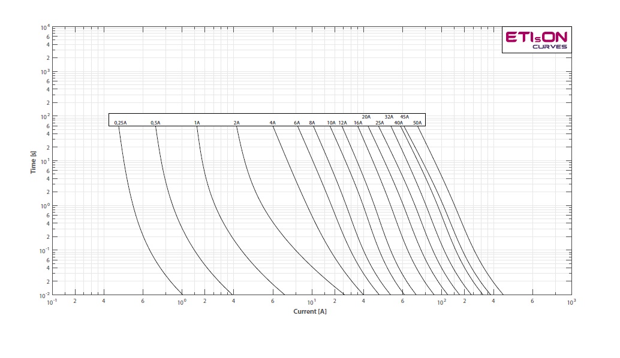Select the 10A curve label

[x=331, y=123]
